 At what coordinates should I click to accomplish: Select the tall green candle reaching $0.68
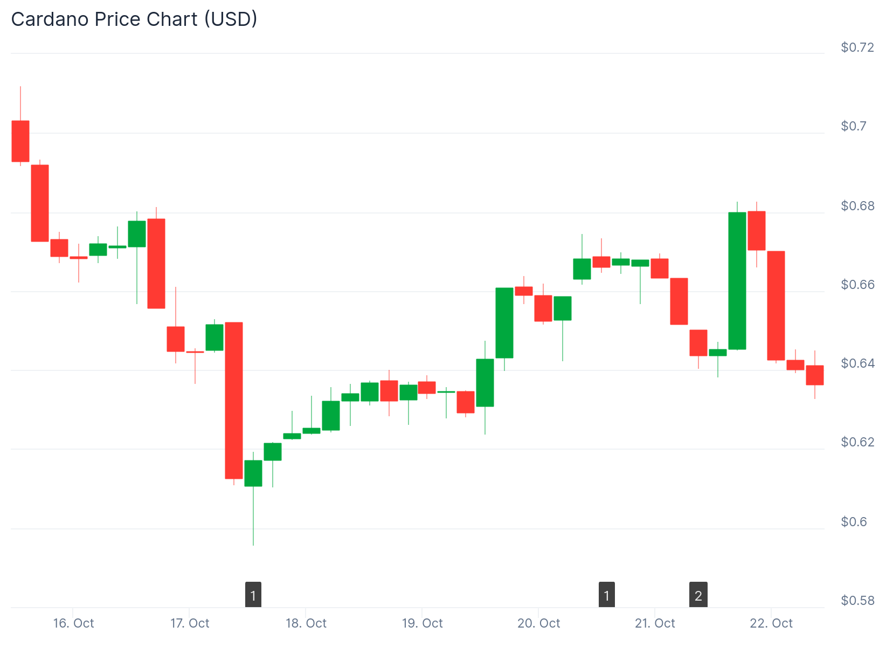pos(737,281)
